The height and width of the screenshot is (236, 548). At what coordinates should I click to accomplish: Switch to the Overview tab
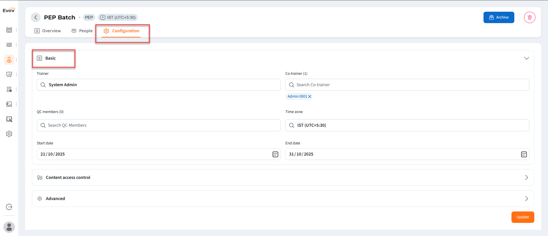tap(48, 31)
